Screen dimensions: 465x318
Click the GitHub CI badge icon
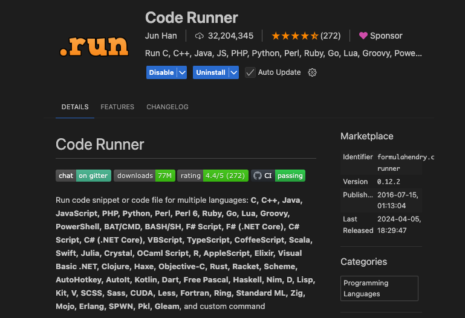pyautogui.click(x=258, y=176)
